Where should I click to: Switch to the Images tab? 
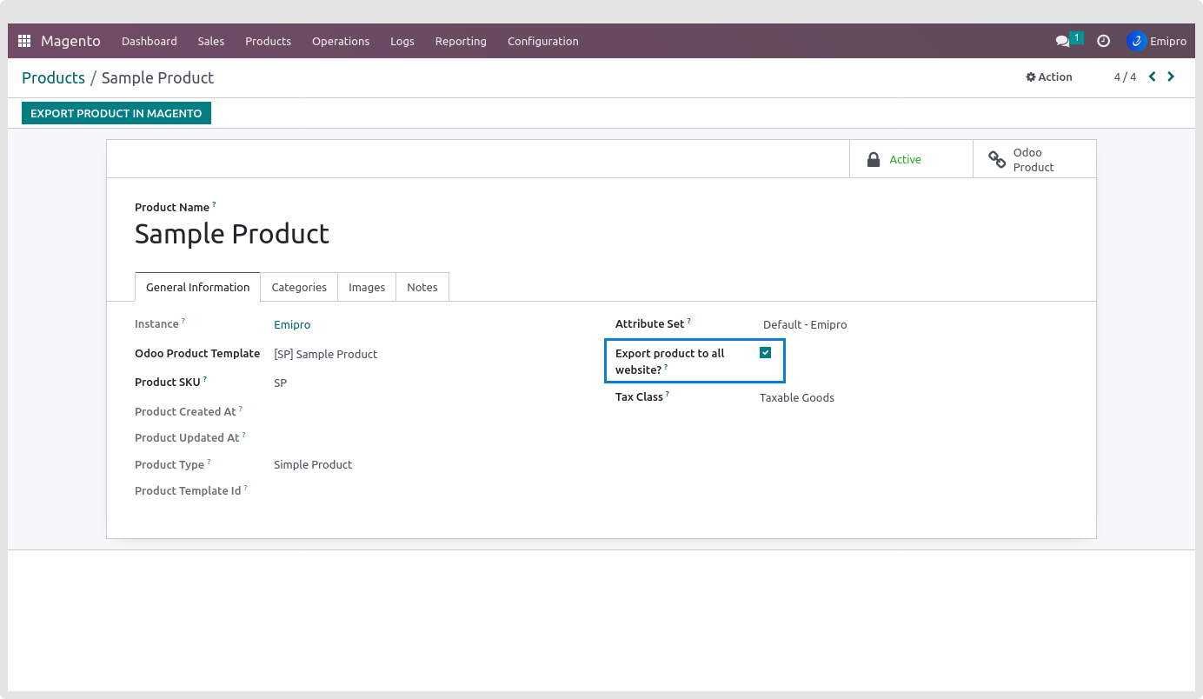tap(367, 287)
